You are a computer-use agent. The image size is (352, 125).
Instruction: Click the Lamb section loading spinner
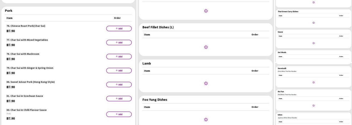click(x=206, y=83)
